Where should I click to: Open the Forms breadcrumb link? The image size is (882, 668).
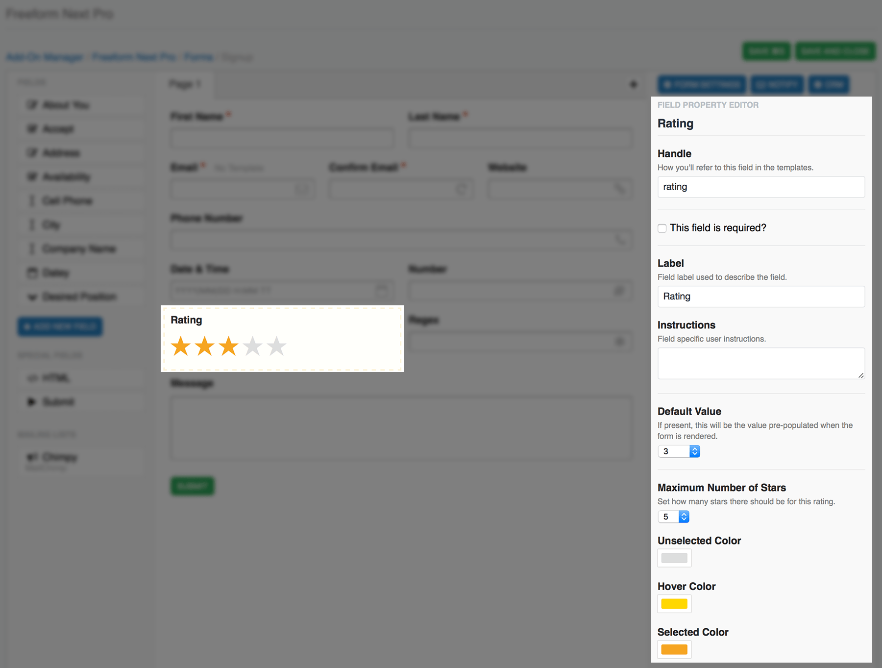198,57
